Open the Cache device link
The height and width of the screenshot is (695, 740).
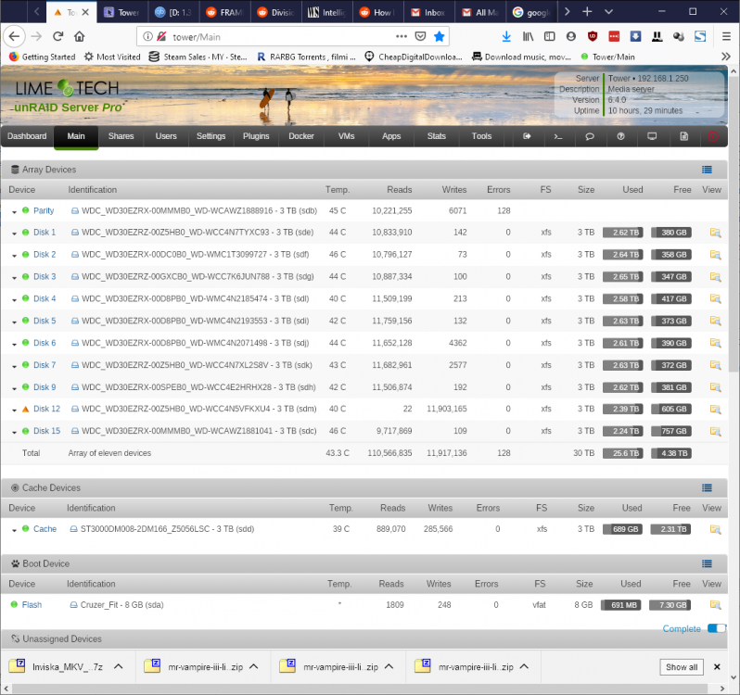coord(45,529)
